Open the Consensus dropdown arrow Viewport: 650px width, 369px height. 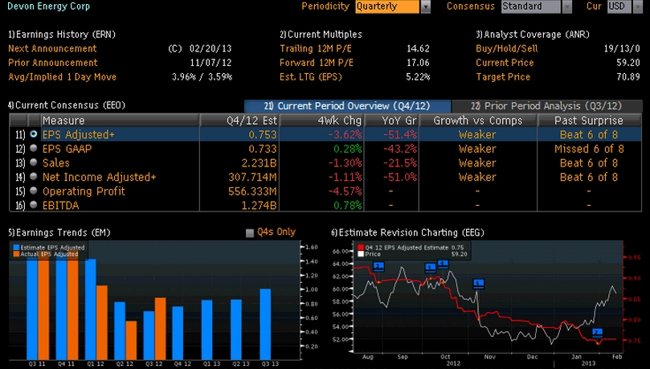pyautogui.click(x=566, y=6)
